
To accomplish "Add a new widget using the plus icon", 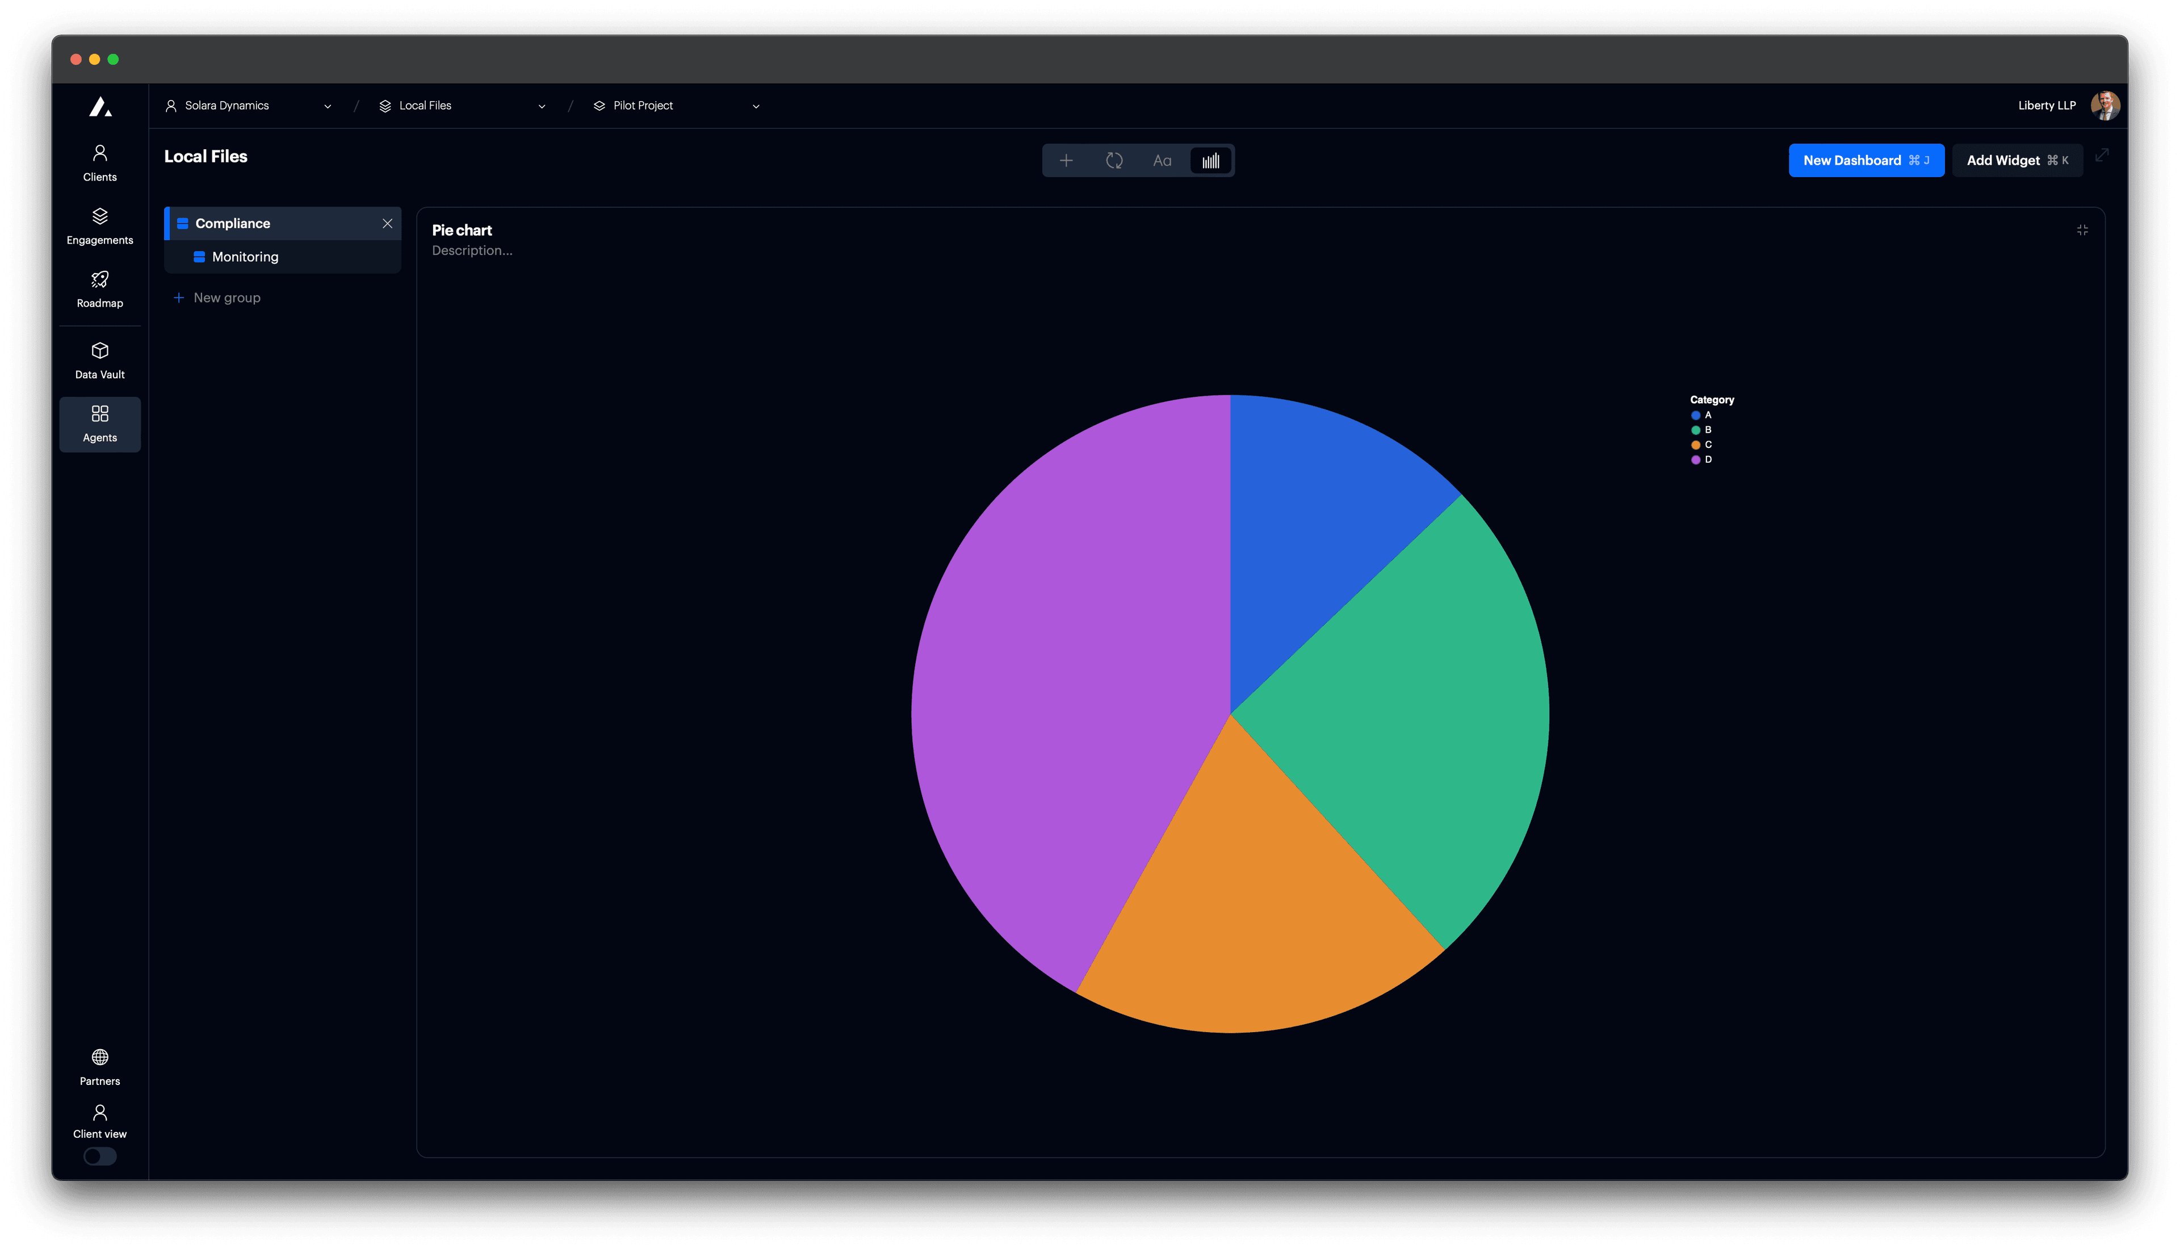I will tap(1066, 161).
